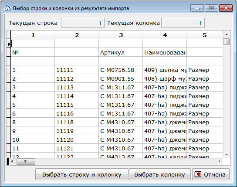Select cell 11118
Image resolution: width=237 pixels, height=187 pixels.
(x=77, y=122)
